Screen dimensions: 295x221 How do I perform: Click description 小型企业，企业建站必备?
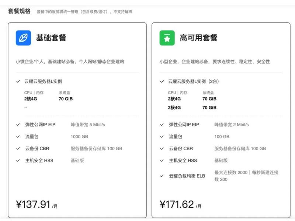215,62
